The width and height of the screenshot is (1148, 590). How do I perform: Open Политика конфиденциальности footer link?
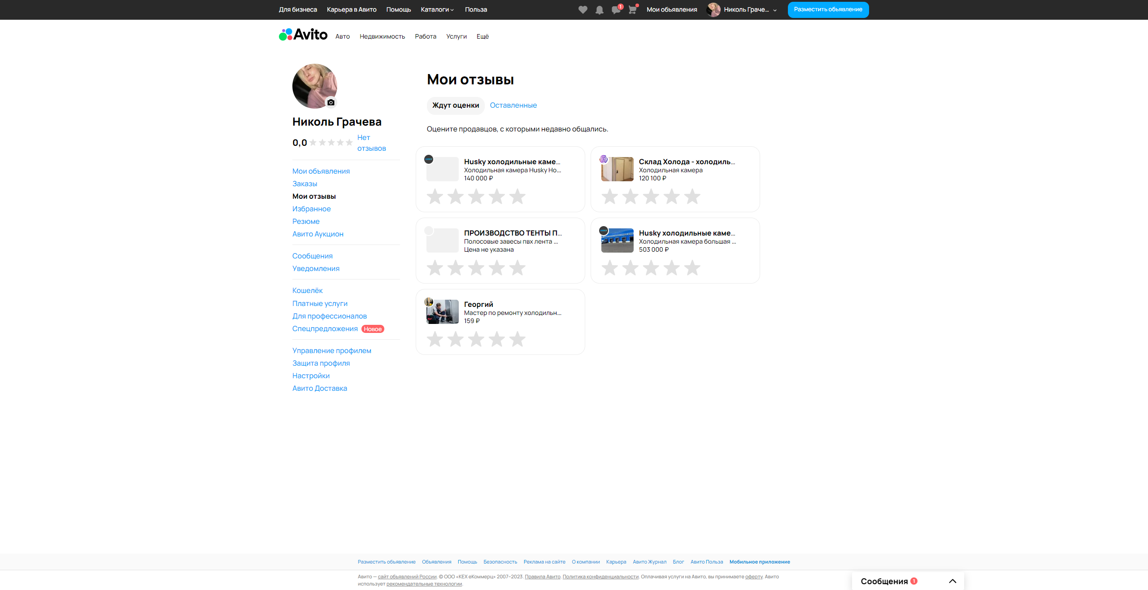pos(600,577)
